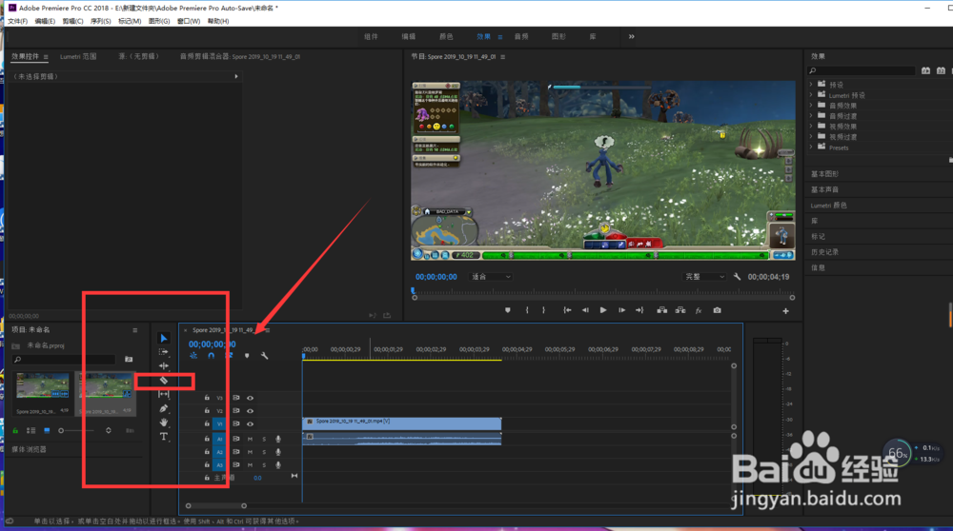Open the 完整 playback resolution dropdown
The height and width of the screenshot is (531, 953).
704,277
